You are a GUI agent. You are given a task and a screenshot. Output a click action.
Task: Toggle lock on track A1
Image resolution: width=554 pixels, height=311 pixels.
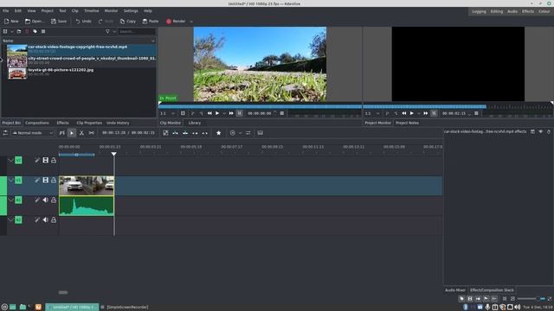pos(54,200)
